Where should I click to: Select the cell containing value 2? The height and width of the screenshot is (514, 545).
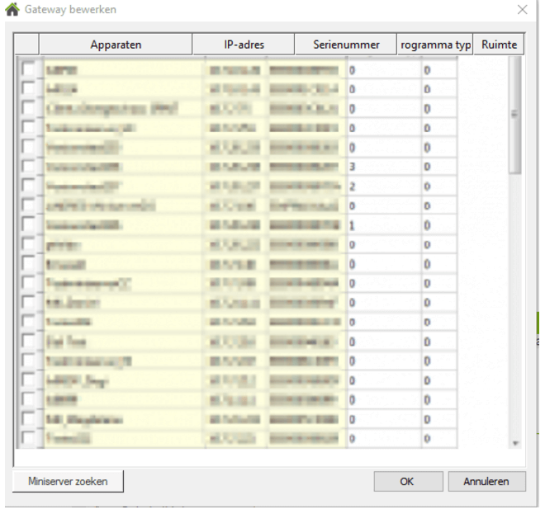pos(381,186)
